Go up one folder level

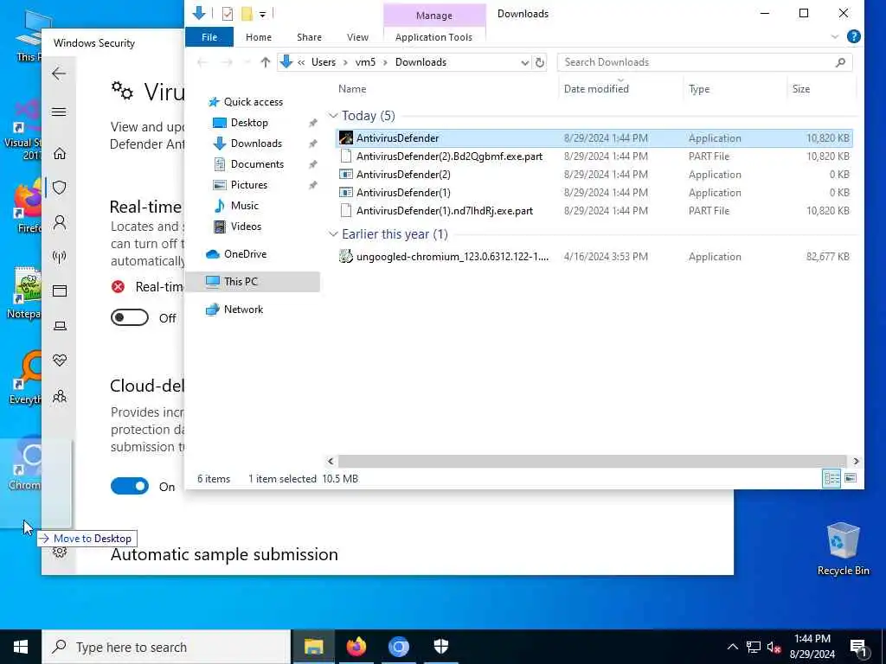265,62
